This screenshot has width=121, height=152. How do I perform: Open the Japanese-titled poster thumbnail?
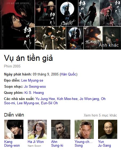(x=93, y=38)
